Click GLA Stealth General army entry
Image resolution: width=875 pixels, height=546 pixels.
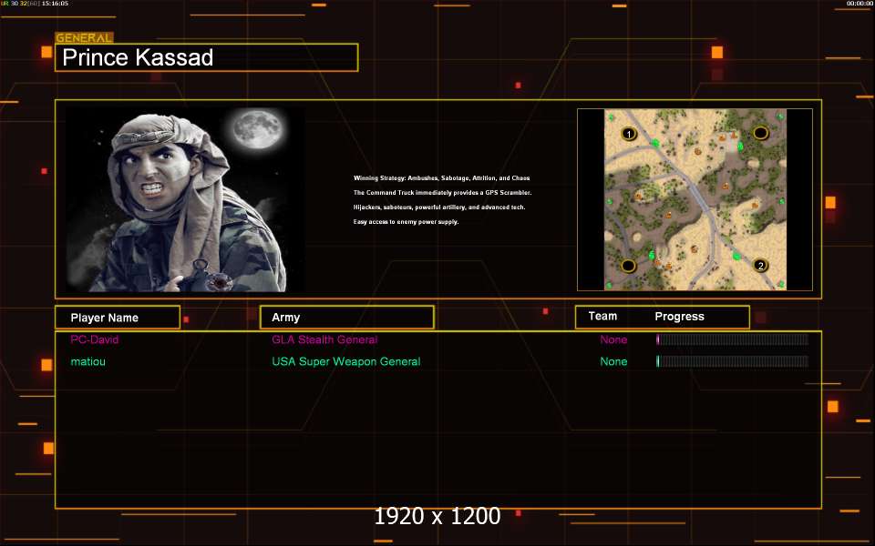coord(324,340)
